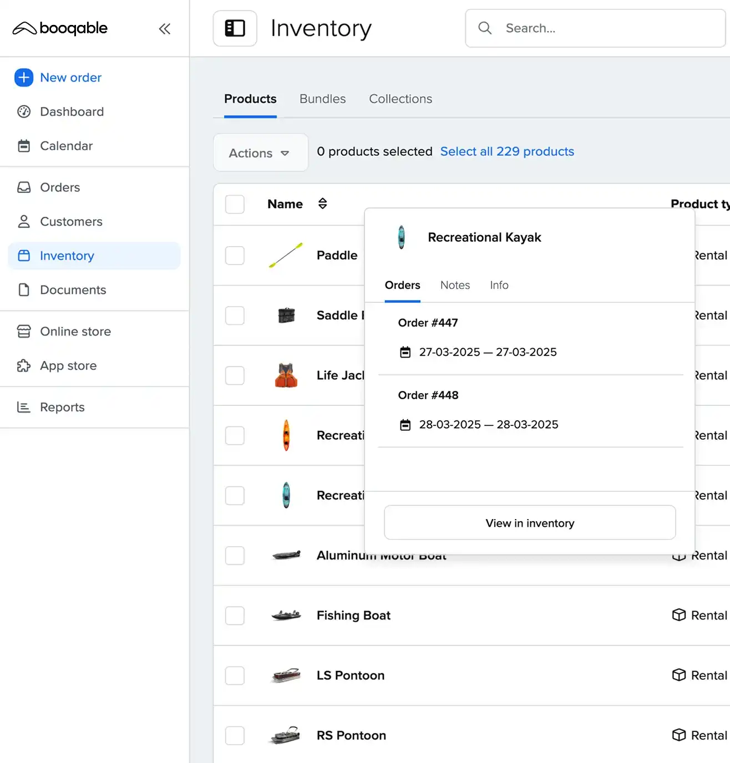Click the New order plus icon
The image size is (730, 763).
click(24, 78)
